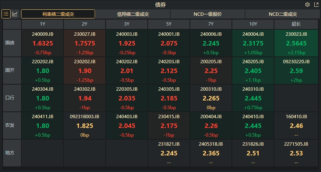Select the 利率债二级成交 tab
Screen dimensions: 321x172
58,14
